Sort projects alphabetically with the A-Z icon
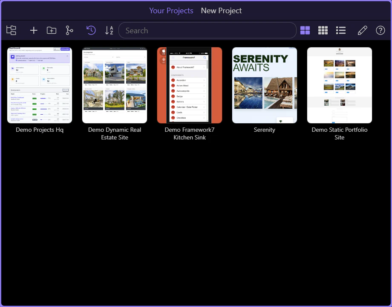Viewport: 392px width, 307px height. 109,30
